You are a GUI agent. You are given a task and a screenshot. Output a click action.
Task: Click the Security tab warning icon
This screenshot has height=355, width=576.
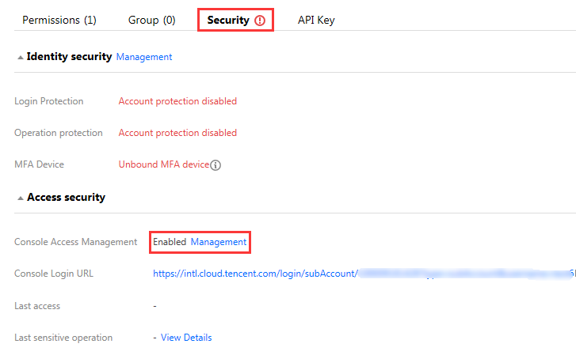(x=260, y=21)
